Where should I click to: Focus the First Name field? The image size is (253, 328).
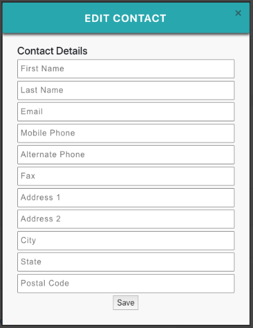click(x=126, y=69)
